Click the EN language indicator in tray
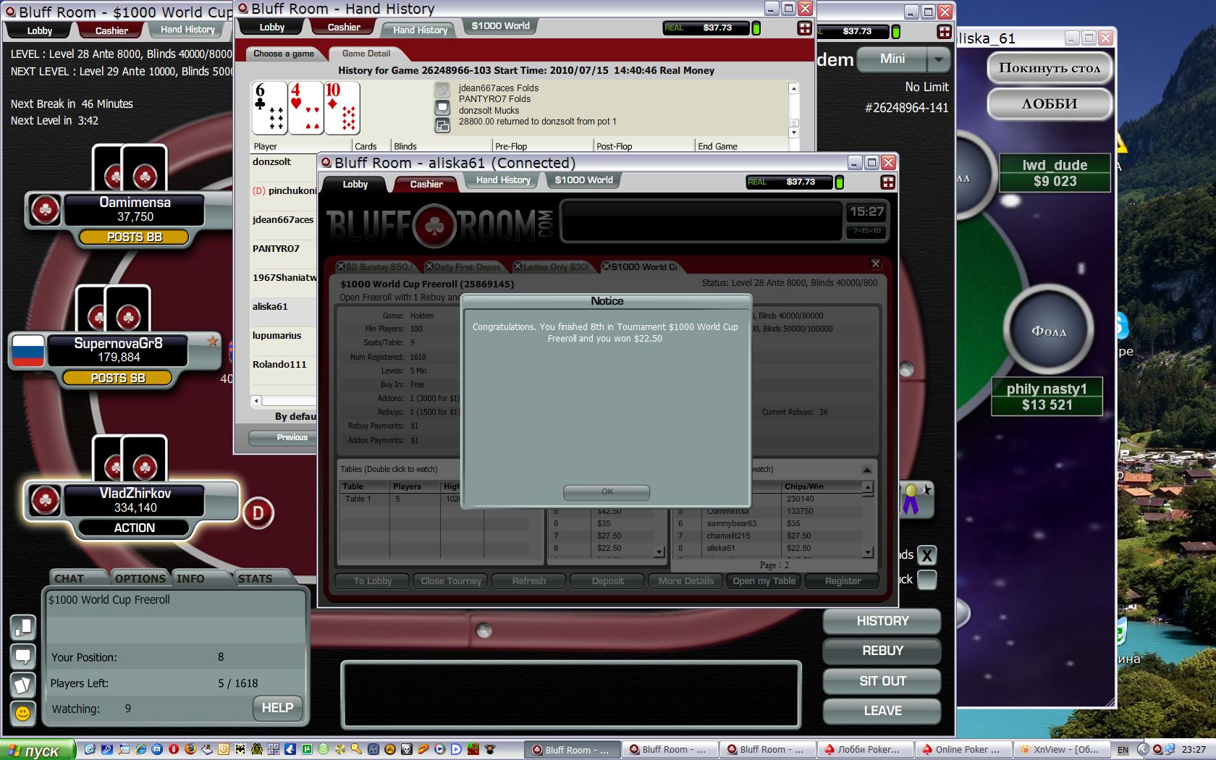Viewport: 1216px width, 760px height. 1123,750
